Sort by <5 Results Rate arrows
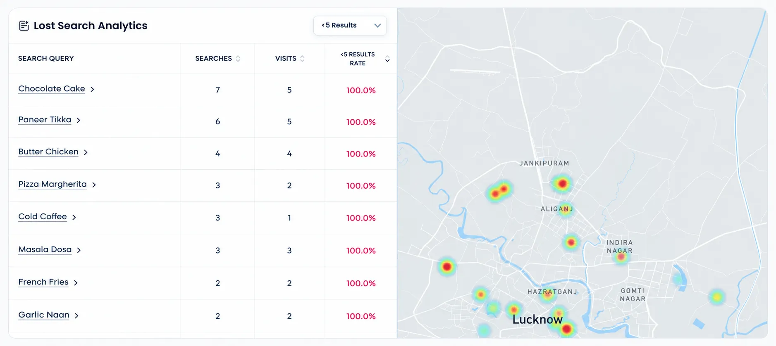 pos(387,59)
